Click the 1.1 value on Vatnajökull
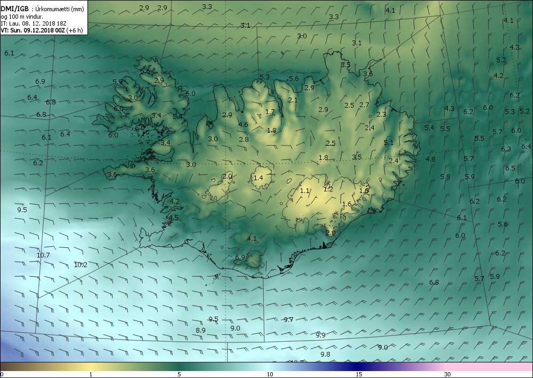 coord(305,190)
